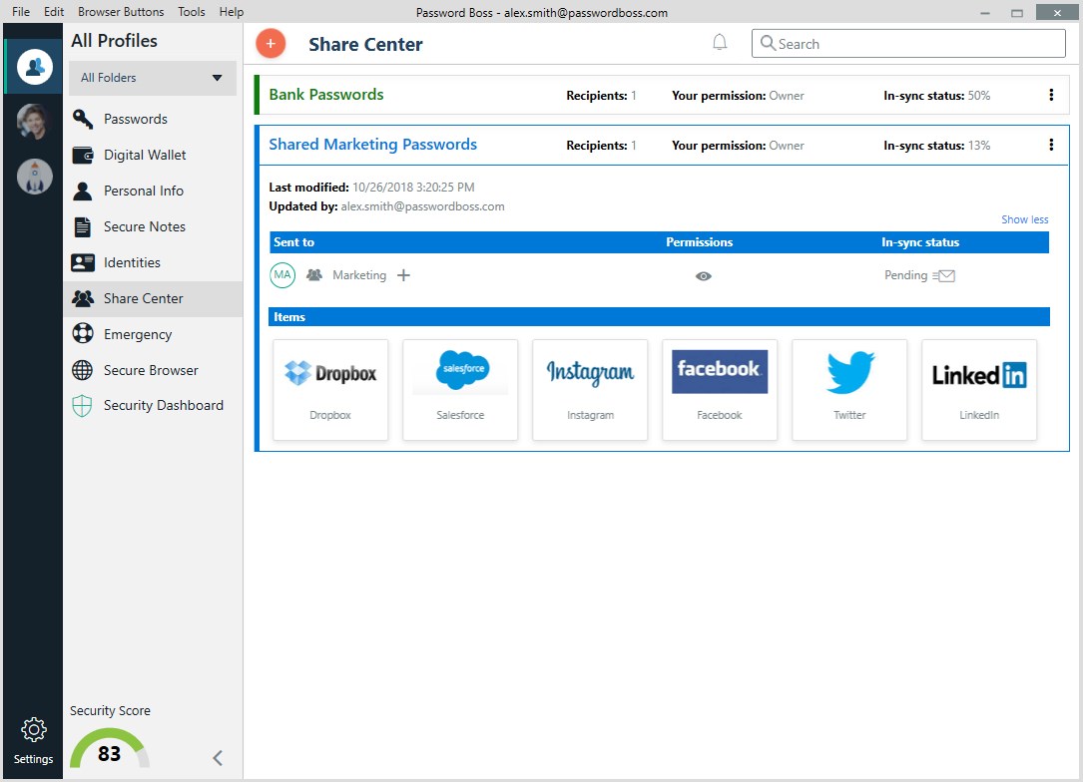Click the Digital Wallet icon
This screenshot has width=1083, height=782.
pyautogui.click(x=83, y=155)
